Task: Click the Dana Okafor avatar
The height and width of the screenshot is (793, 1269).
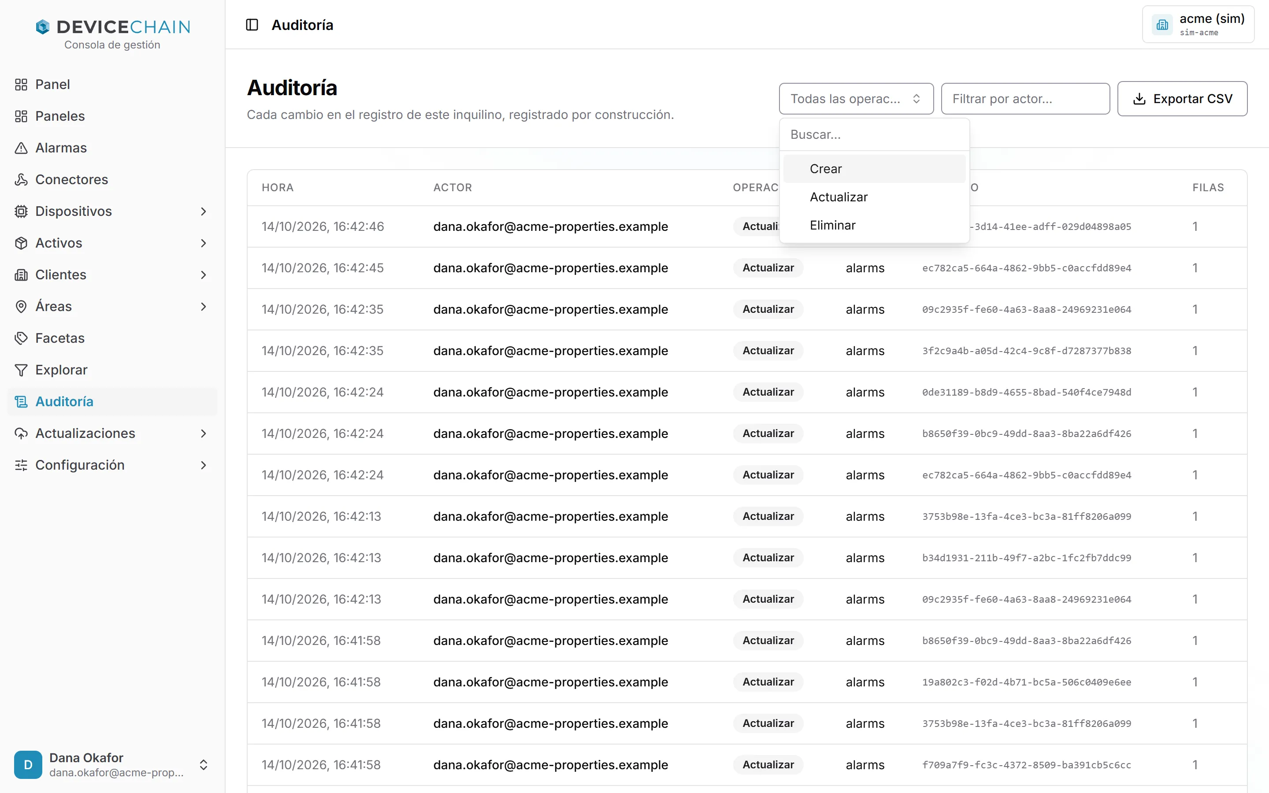Action: coord(28,765)
